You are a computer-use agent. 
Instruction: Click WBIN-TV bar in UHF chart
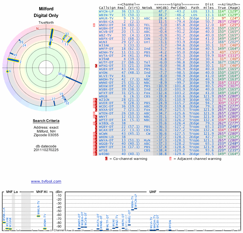pyautogui.click(x=132, y=210)
